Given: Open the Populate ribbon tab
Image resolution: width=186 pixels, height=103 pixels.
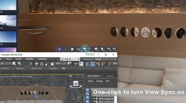Looking at the screenshot, I should tap(53, 68).
